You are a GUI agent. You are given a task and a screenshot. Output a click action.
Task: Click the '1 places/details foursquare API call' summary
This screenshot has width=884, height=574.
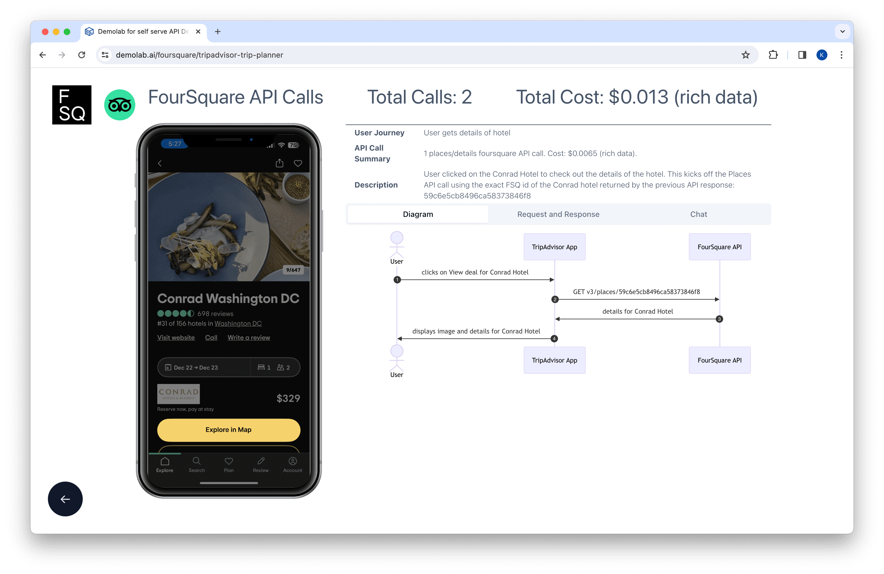(530, 153)
